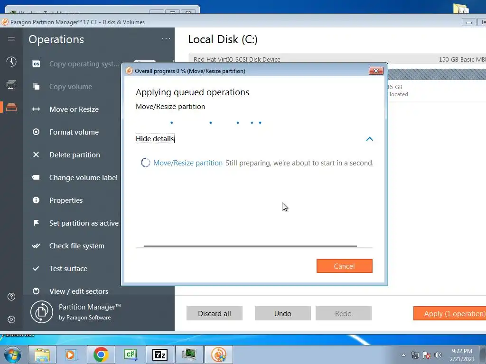This screenshot has height=364, width=486.
Task: Select the Delete partition operation
Action: (75, 155)
